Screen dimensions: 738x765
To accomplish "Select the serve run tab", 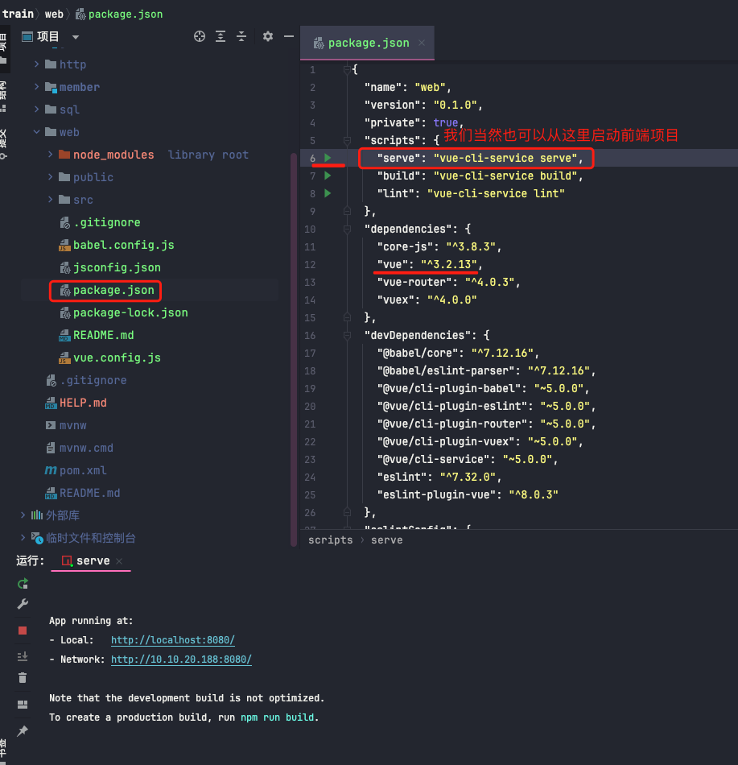I will coord(93,560).
